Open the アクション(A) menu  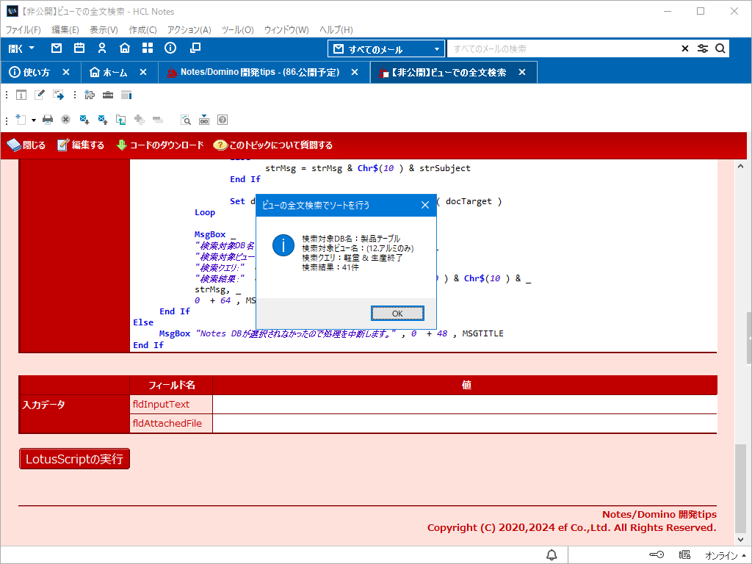click(x=189, y=30)
